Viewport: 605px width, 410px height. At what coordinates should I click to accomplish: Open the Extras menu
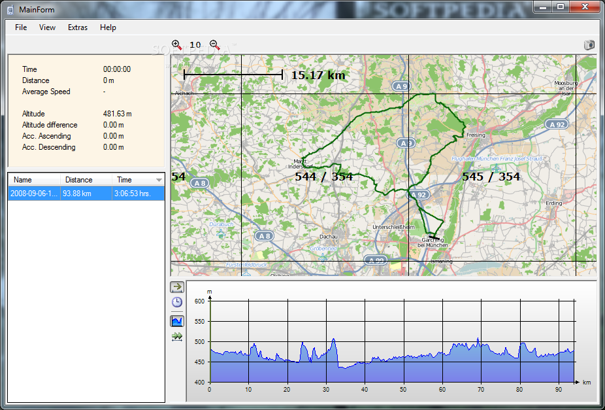78,27
